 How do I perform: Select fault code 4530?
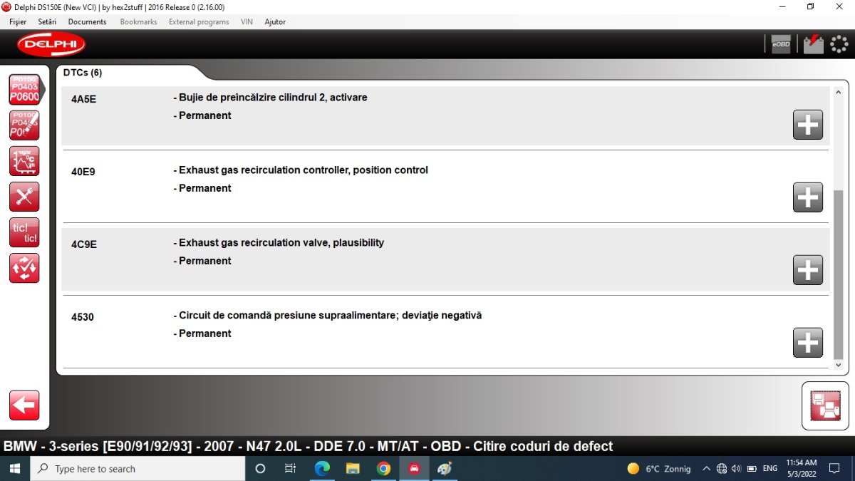pyautogui.click(x=82, y=317)
